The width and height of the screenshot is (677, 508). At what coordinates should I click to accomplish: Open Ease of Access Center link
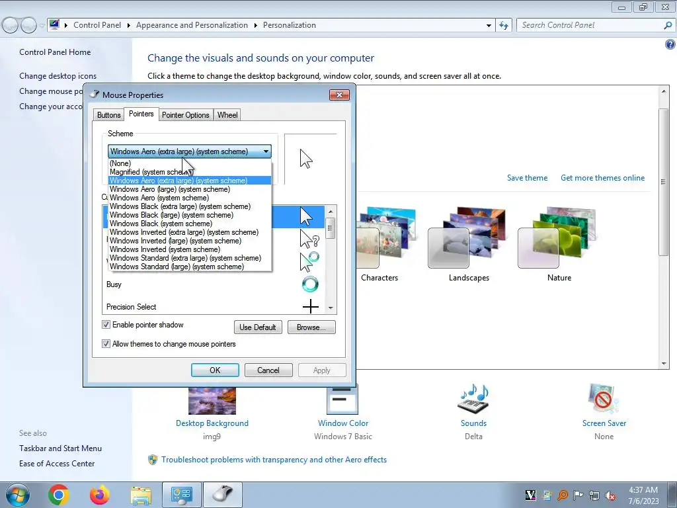[57, 464]
